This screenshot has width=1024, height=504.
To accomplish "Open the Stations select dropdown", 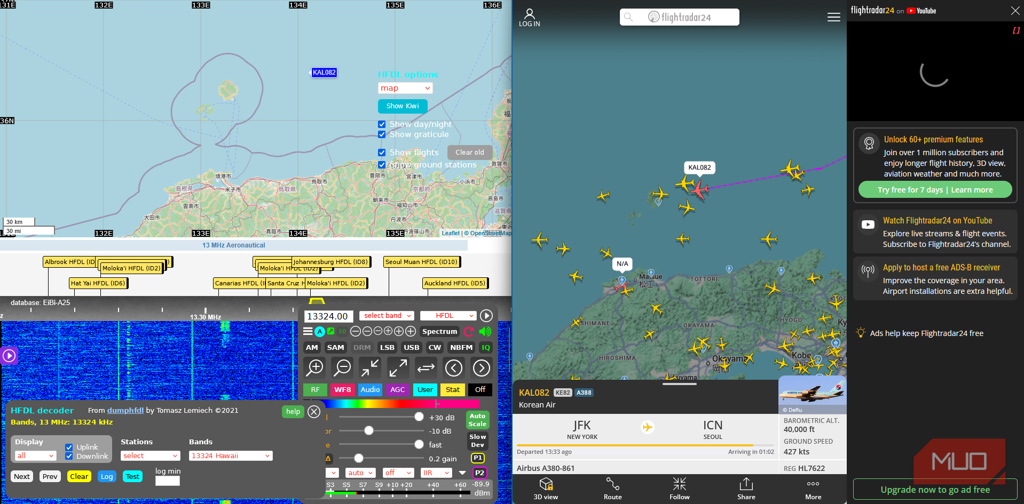I will click(x=151, y=456).
